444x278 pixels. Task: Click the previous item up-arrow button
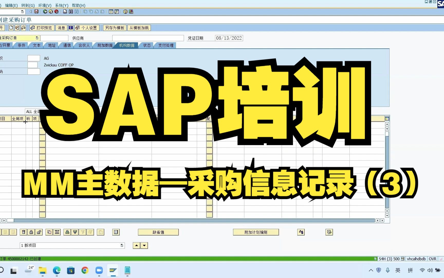137,246
